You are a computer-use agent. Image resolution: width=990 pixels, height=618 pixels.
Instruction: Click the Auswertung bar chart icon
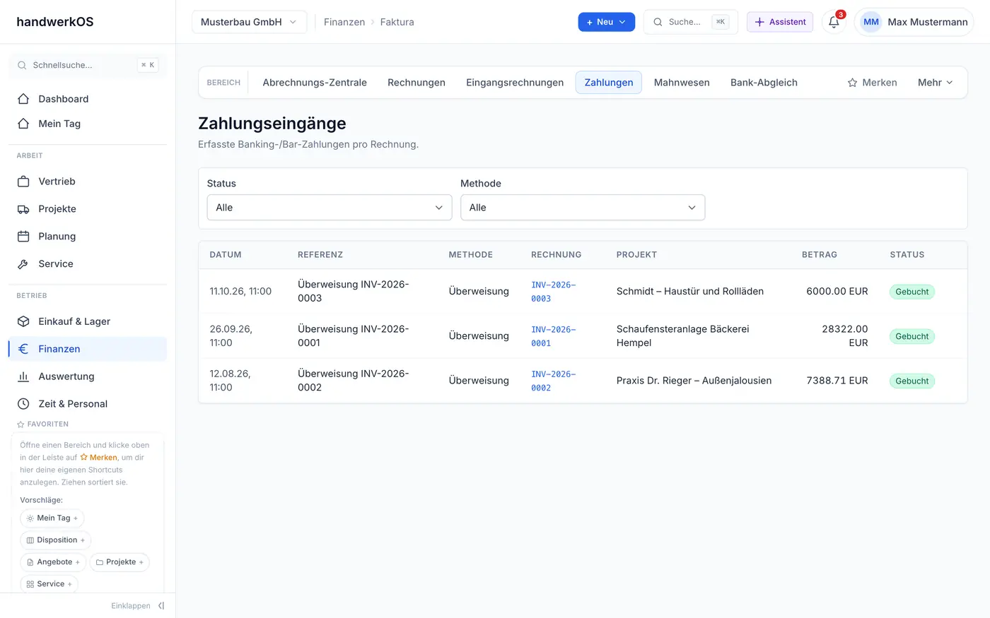click(23, 376)
